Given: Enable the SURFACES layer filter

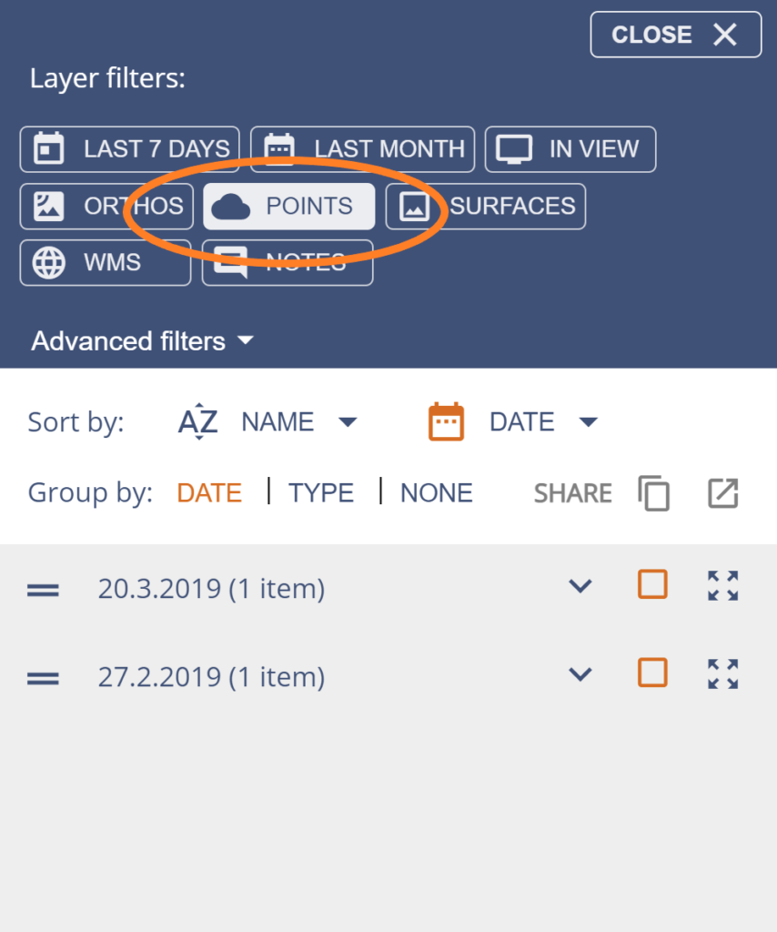Looking at the screenshot, I should click(x=485, y=207).
